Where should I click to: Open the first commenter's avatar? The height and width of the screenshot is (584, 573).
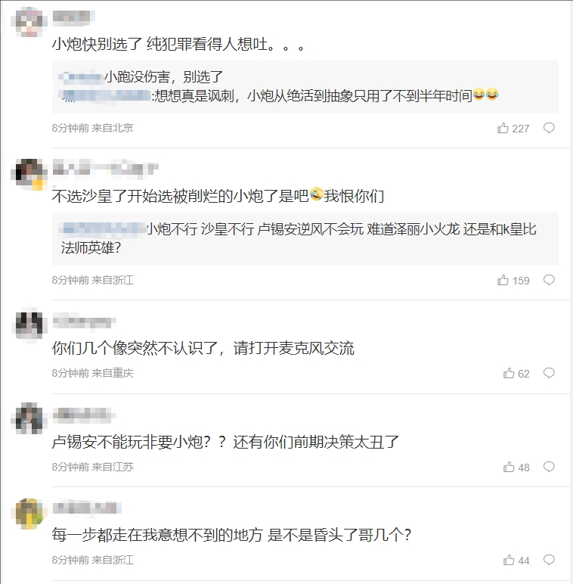29,22
